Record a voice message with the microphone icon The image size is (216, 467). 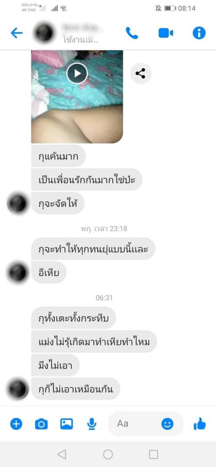tap(92, 424)
